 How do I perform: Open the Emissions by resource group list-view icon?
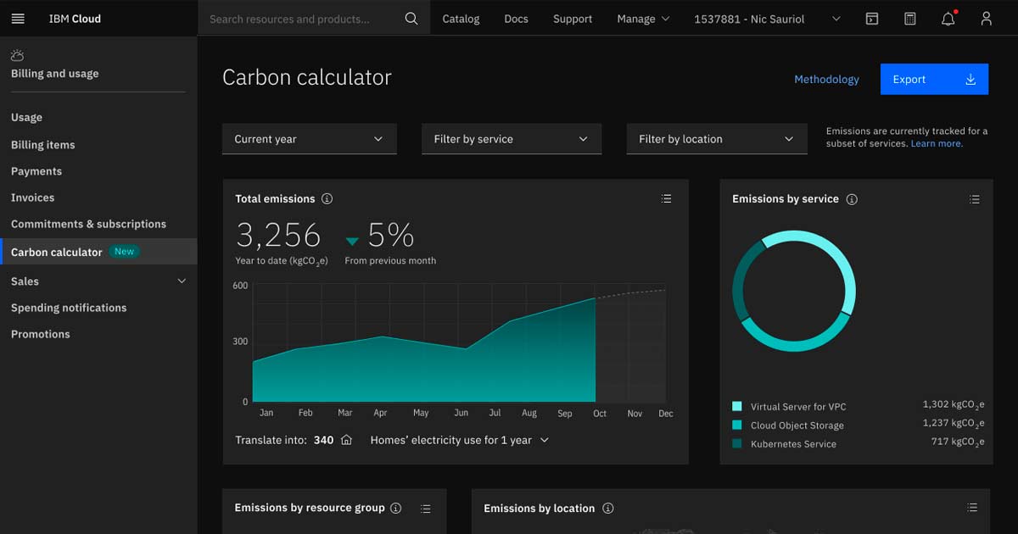(x=426, y=509)
